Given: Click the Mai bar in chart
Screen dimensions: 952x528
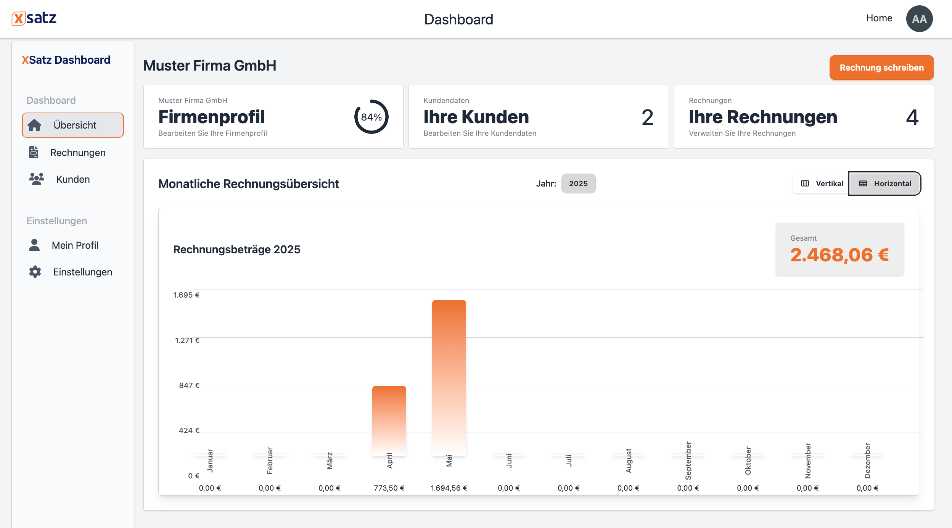Looking at the screenshot, I should coord(449,378).
